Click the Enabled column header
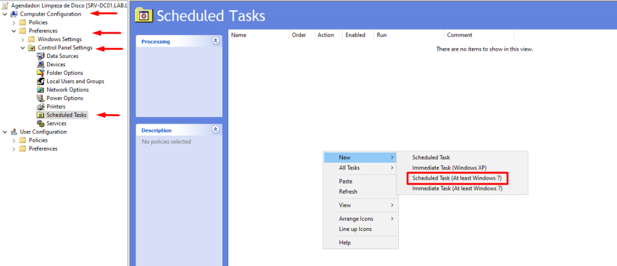The width and height of the screenshot is (617, 266). 355,35
